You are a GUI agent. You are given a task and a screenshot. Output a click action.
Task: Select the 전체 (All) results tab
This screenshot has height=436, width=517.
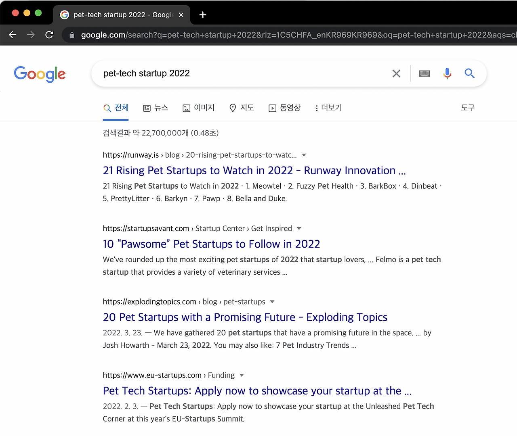point(116,108)
